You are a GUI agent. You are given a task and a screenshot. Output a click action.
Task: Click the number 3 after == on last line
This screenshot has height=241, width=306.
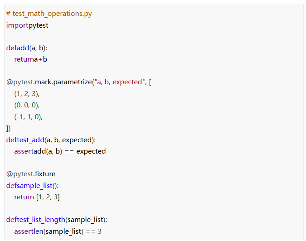click(x=99, y=231)
